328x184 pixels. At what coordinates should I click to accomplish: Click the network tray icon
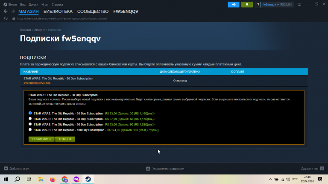tap(282, 179)
